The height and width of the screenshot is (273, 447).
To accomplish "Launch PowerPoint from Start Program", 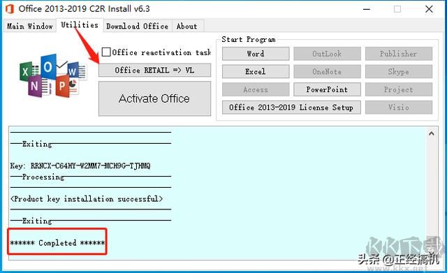I will (328, 89).
